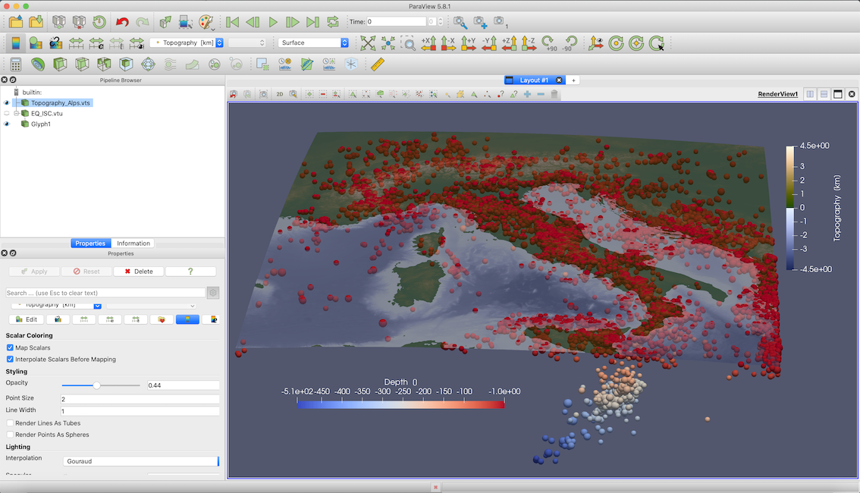Toggle the Map Scalars checkbox

pyautogui.click(x=10, y=347)
